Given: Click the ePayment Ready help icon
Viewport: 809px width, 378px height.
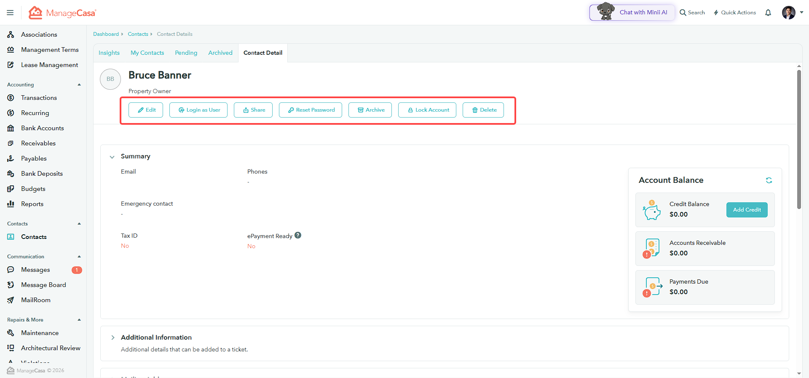Looking at the screenshot, I should (298, 236).
